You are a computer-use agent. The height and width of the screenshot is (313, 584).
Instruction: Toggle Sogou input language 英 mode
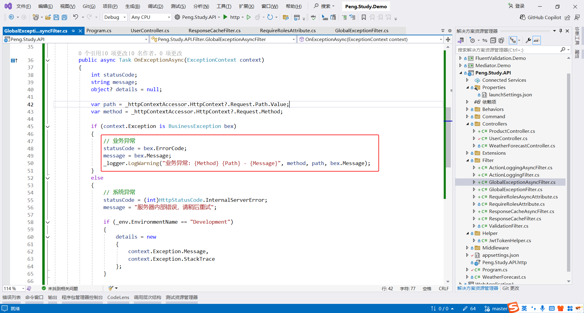[x=524, y=308]
